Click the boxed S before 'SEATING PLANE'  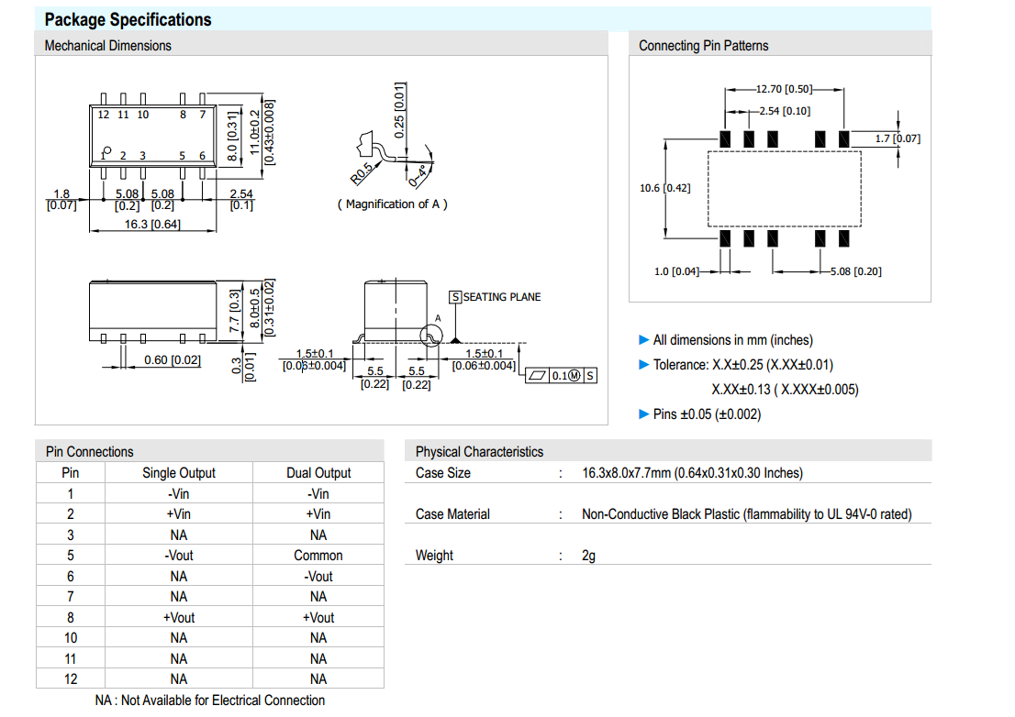pyautogui.click(x=454, y=297)
